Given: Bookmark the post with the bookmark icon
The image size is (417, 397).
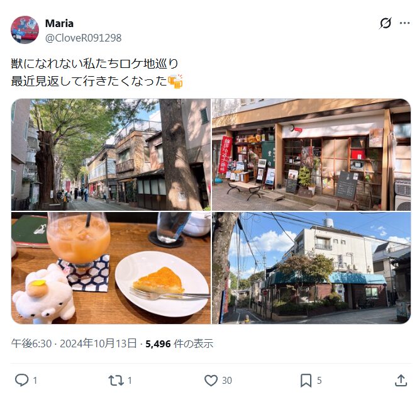Looking at the screenshot, I should click(306, 381).
